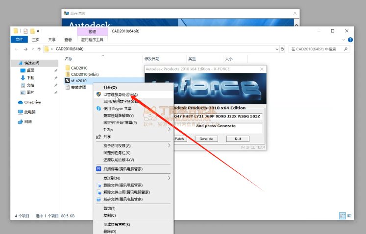Click the Quit button in X-FORCE
Screen dimensions: 366x234
(238, 139)
